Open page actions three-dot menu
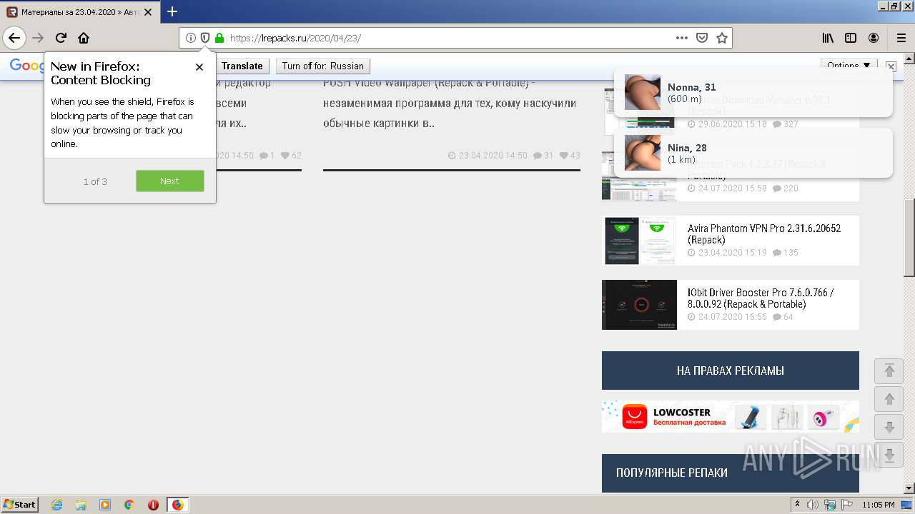 [x=682, y=38]
